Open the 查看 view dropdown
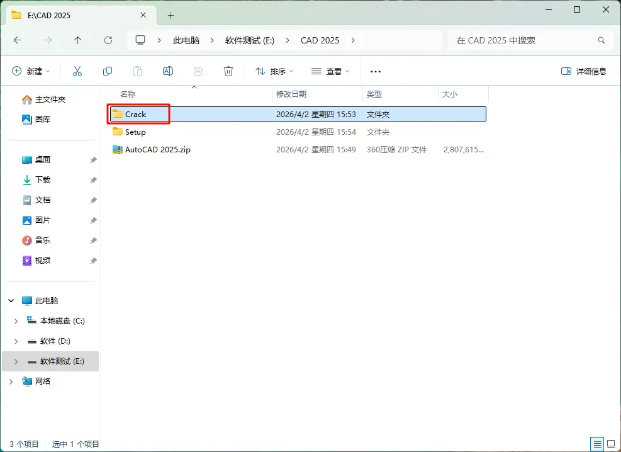 tap(330, 71)
